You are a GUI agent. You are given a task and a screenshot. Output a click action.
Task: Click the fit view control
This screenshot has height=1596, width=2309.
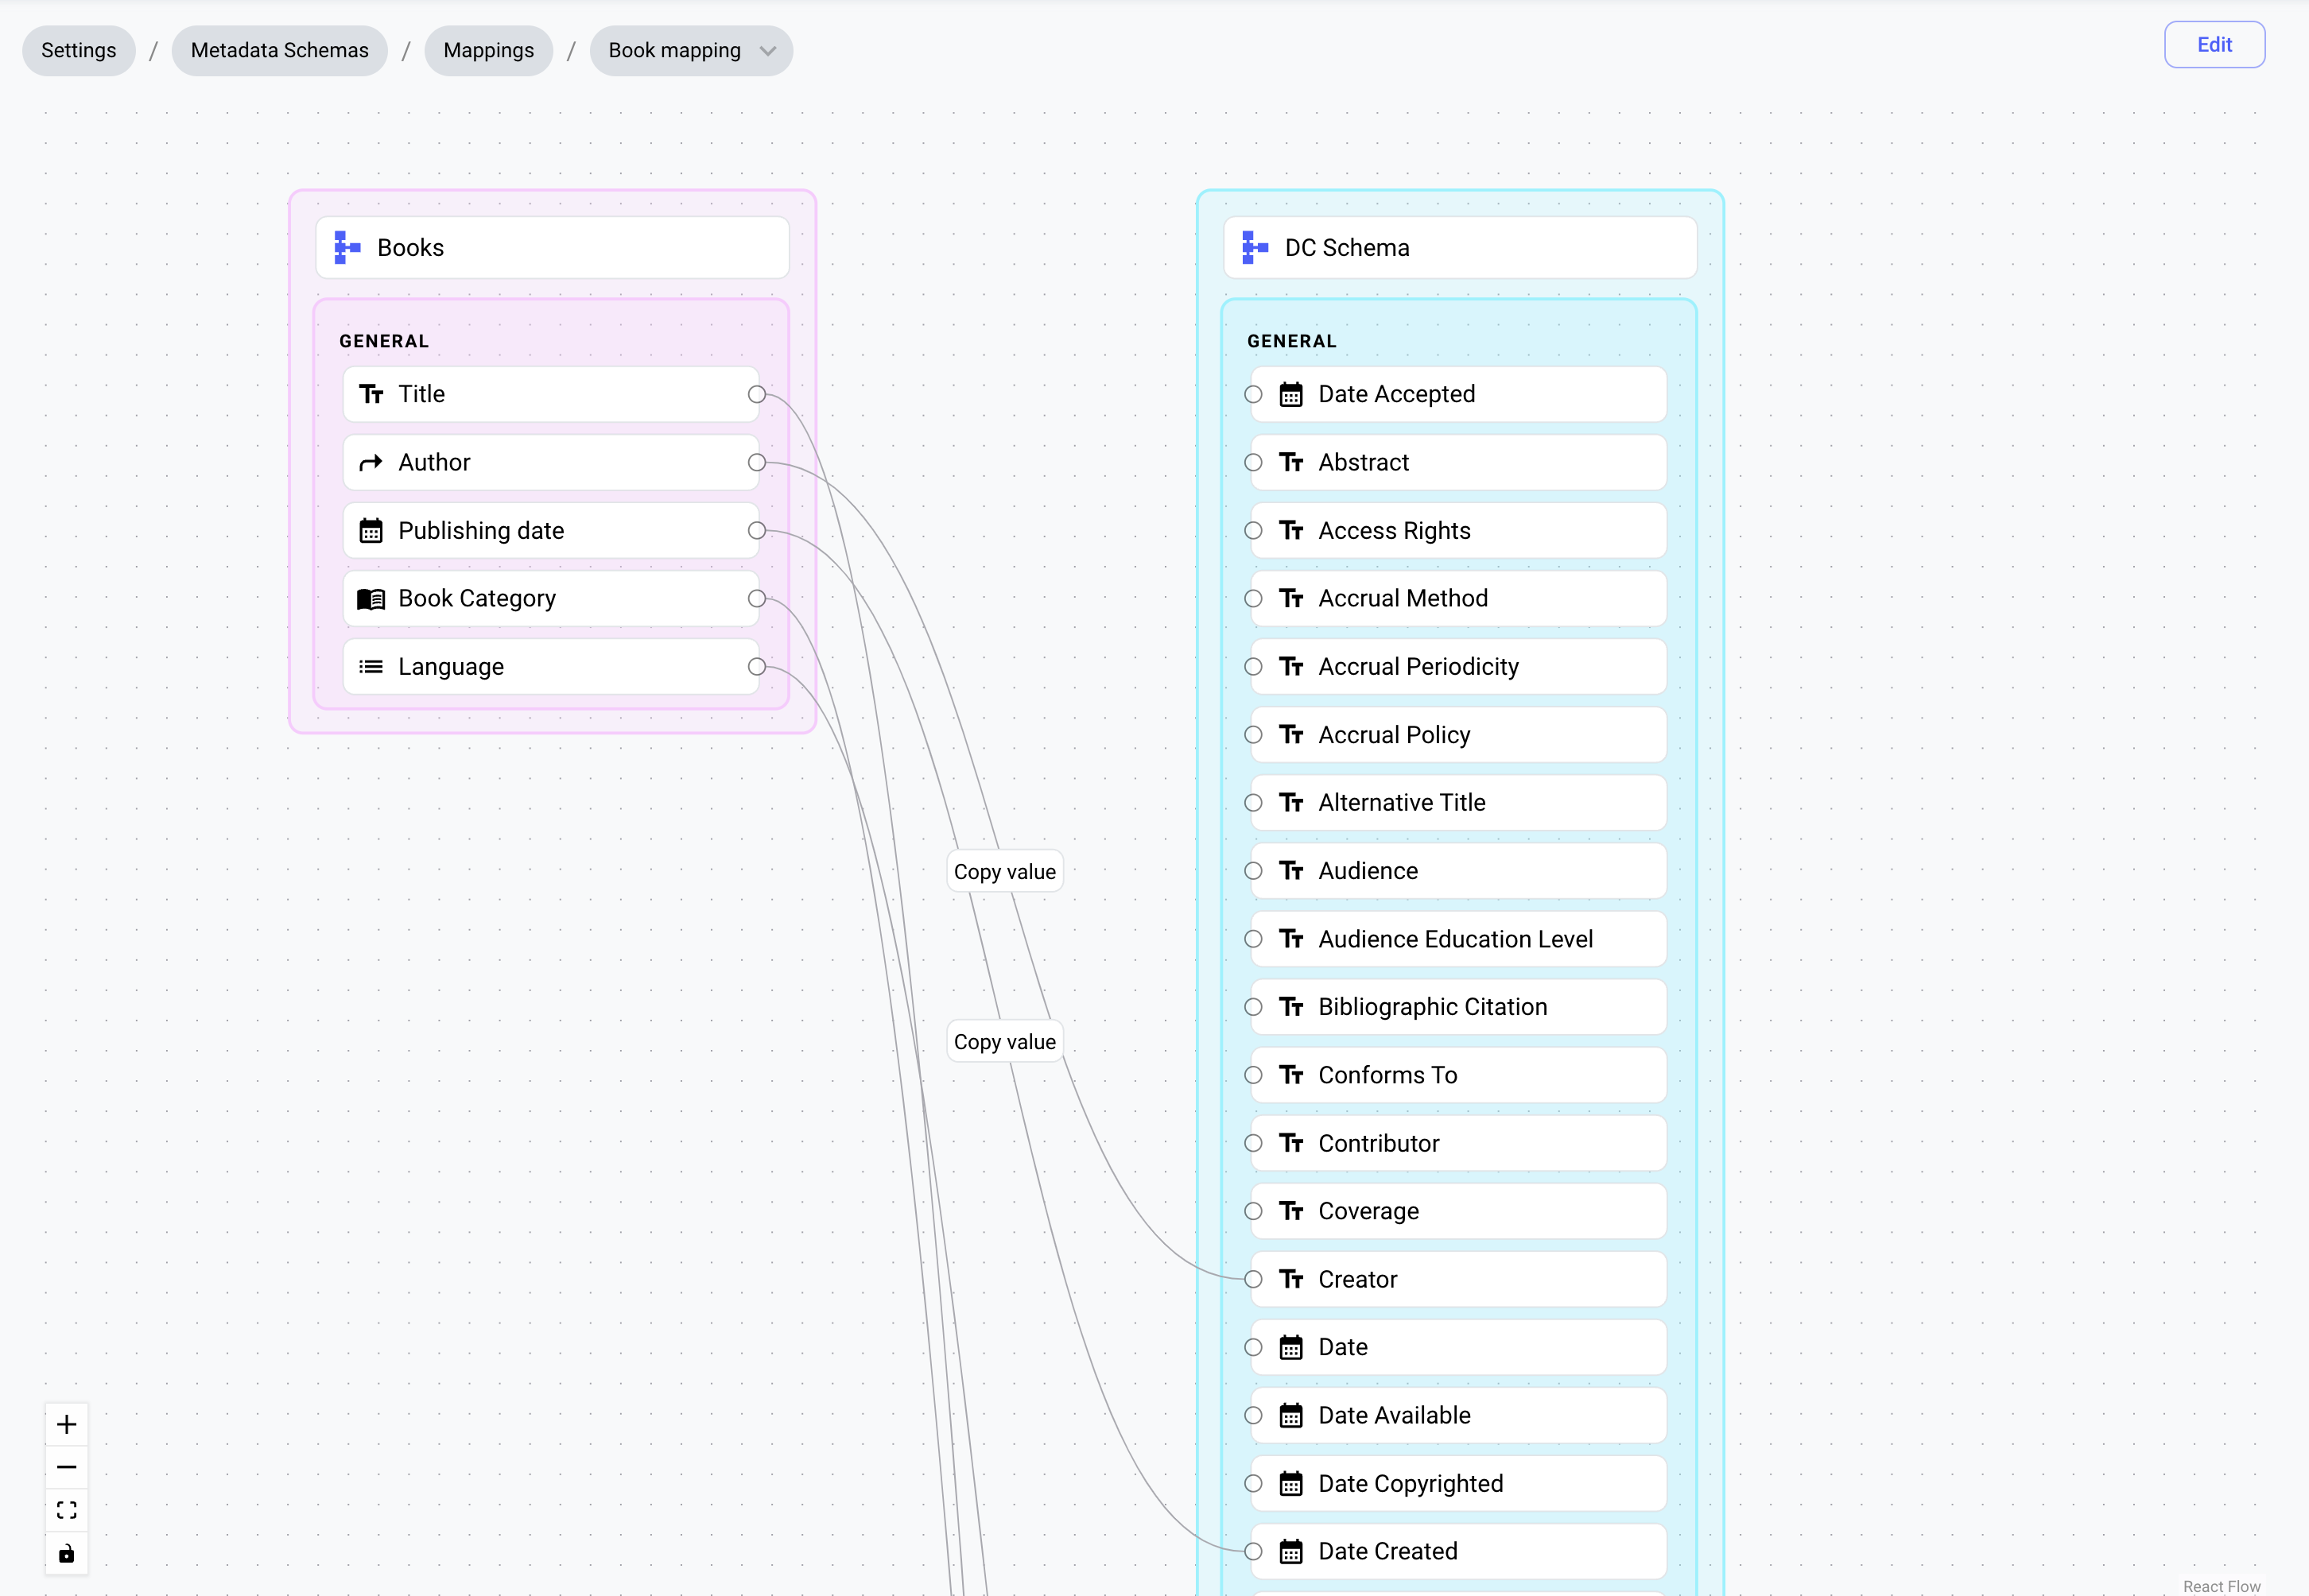(67, 1510)
